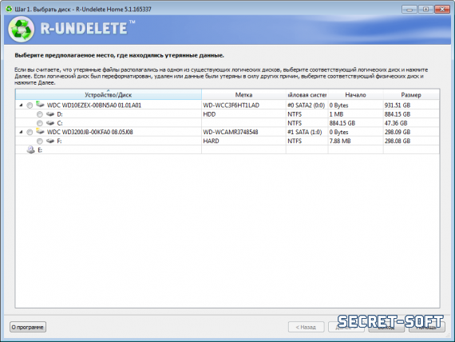Close the R-Undelete window
This screenshot has width=455, height=342.
[x=442, y=10]
